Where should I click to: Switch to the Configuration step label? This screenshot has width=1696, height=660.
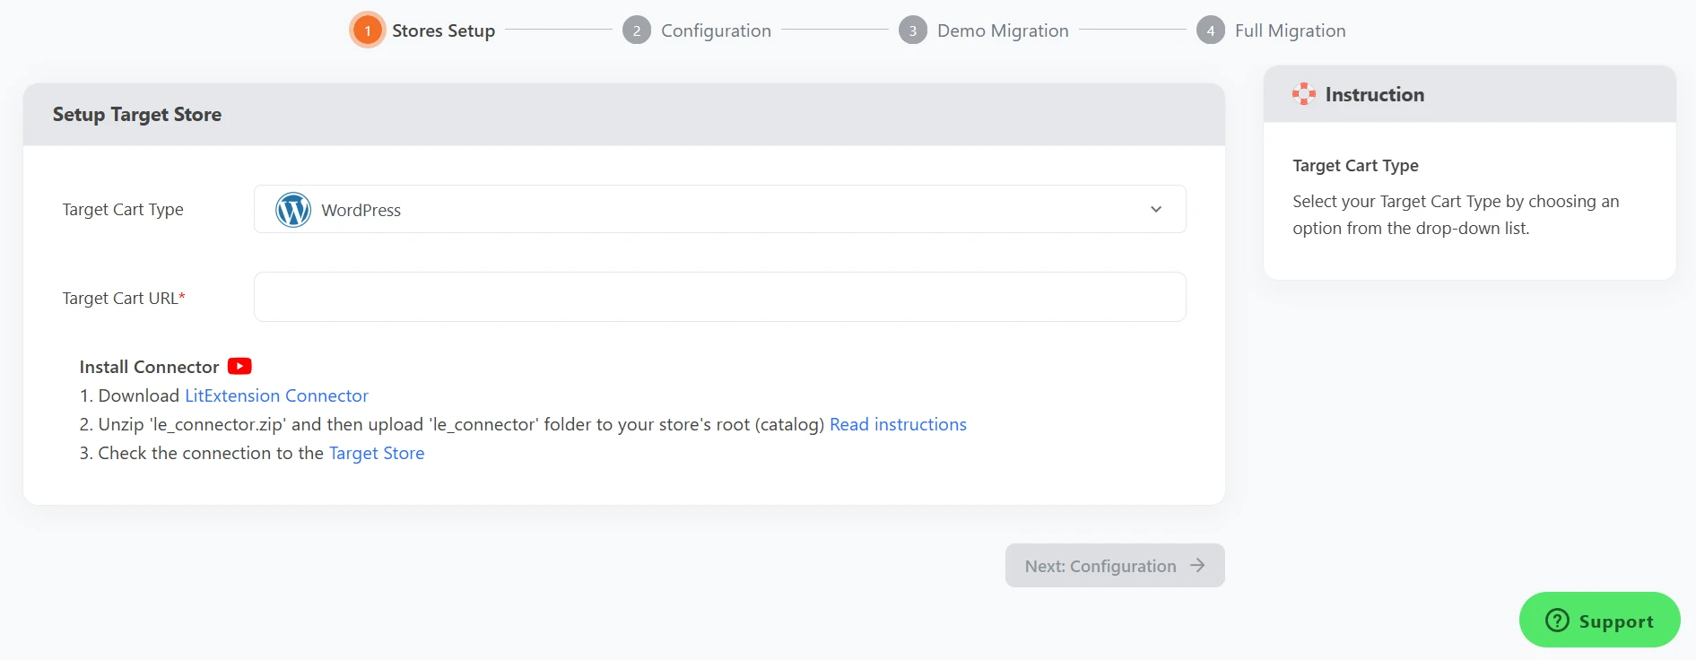716,30
